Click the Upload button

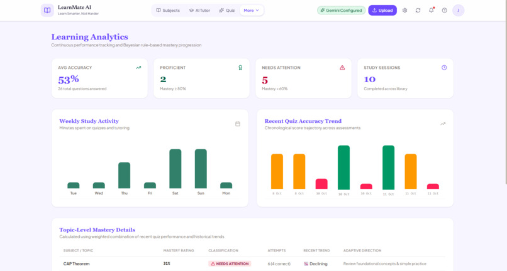(x=382, y=10)
